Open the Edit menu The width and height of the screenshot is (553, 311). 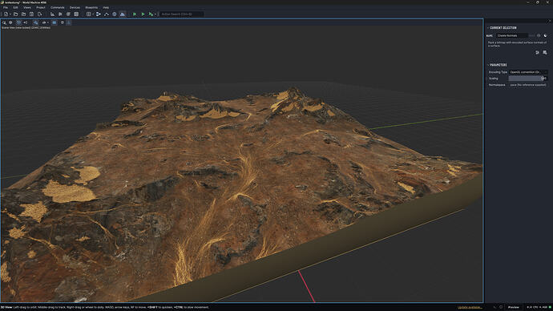[x=15, y=7]
